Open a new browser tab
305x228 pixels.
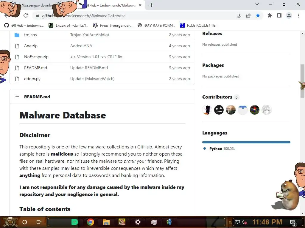click(152, 5)
